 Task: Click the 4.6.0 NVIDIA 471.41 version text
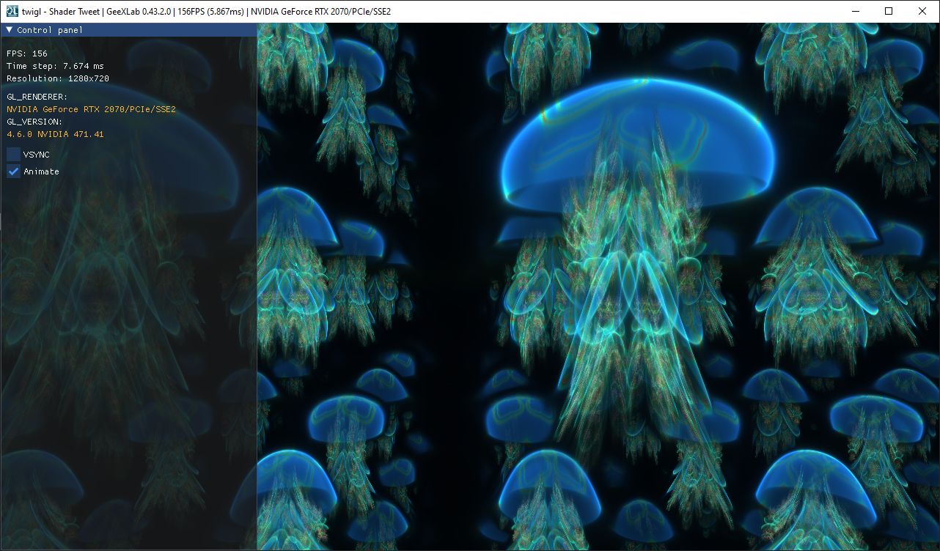[x=55, y=134]
